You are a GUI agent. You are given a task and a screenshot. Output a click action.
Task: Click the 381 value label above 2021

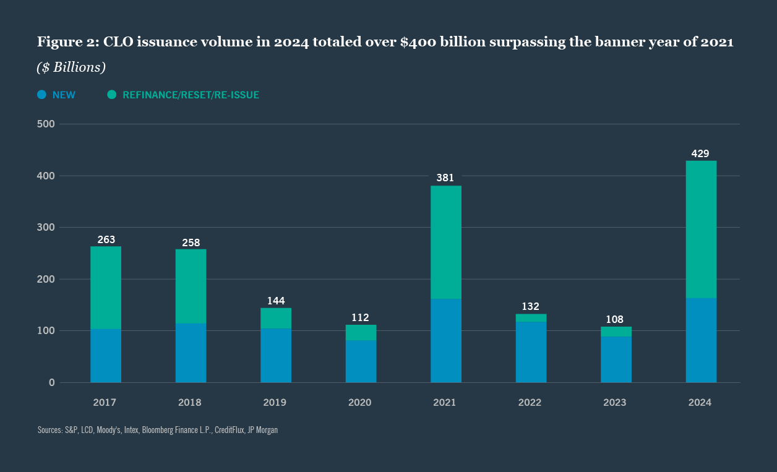click(x=445, y=178)
